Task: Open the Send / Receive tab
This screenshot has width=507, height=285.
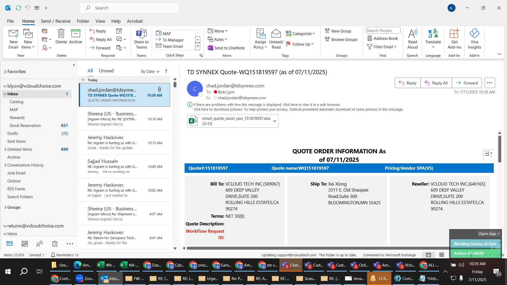Action: pyautogui.click(x=55, y=21)
